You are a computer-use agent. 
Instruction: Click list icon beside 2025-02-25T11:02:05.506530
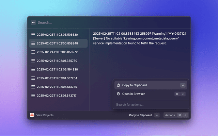[x=33, y=35]
